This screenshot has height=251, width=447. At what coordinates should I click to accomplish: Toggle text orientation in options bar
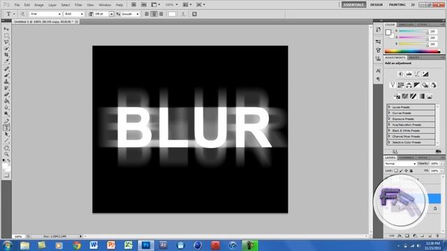coord(22,14)
